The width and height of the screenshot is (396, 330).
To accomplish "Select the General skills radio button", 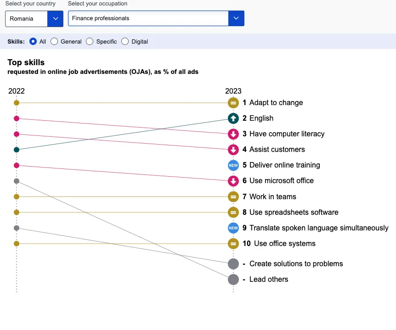I will [54, 42].
